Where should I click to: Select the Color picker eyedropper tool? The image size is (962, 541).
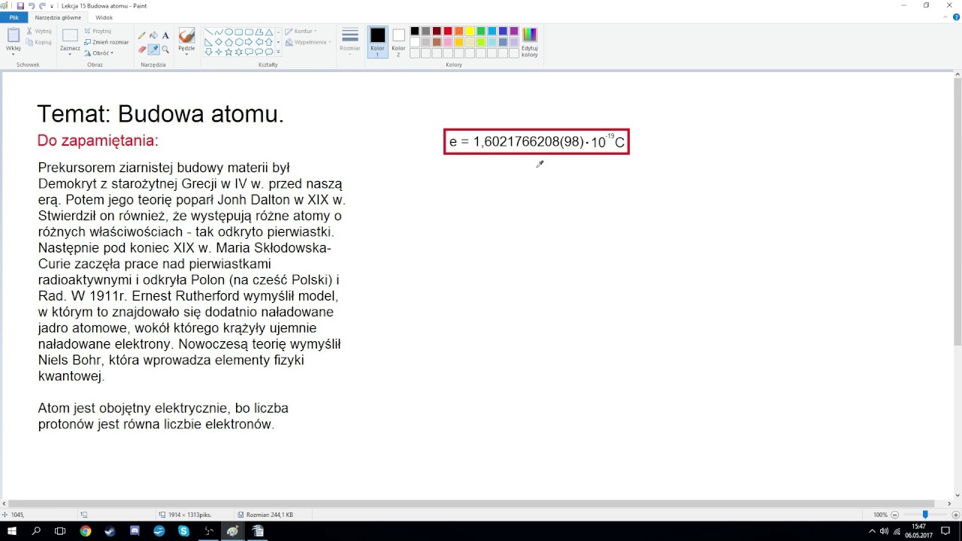(153, 50)
